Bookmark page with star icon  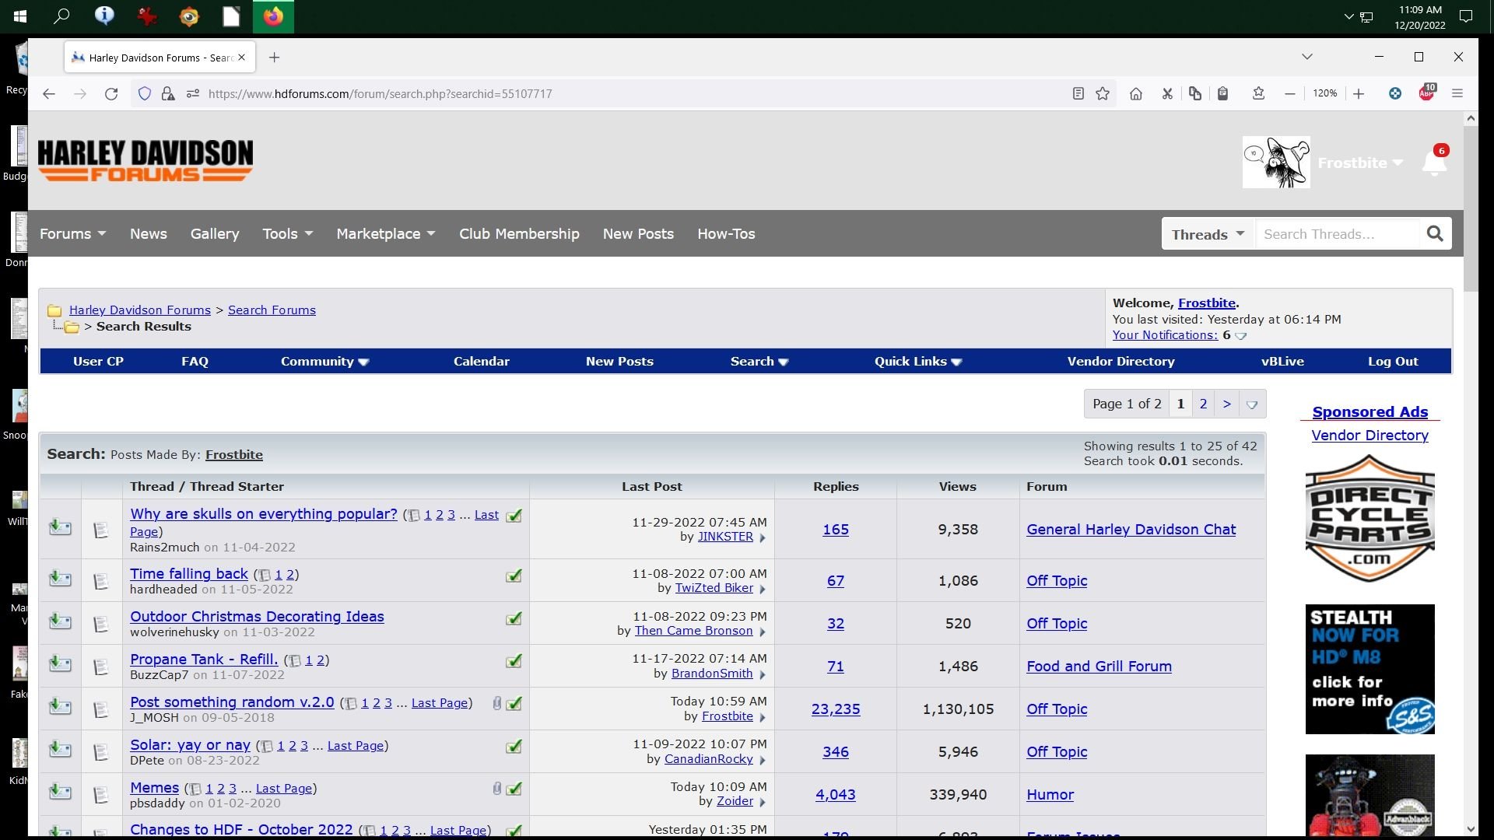point(1103,94)
